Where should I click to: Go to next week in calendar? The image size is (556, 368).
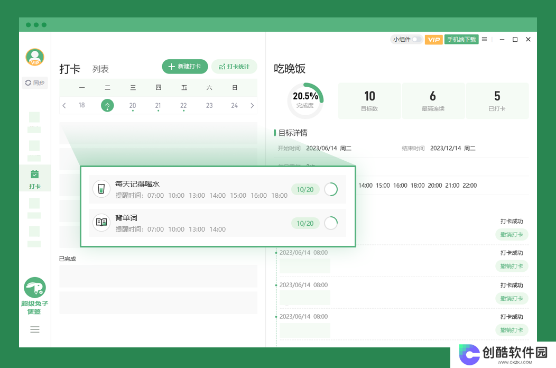tap(252, 105)
